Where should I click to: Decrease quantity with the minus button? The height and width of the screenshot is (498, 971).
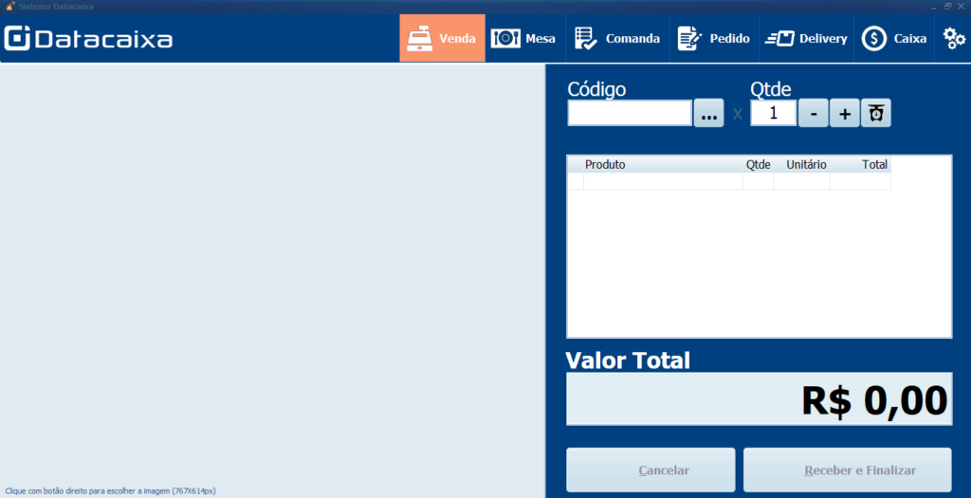pyautogui.click(x=813, y=113)
